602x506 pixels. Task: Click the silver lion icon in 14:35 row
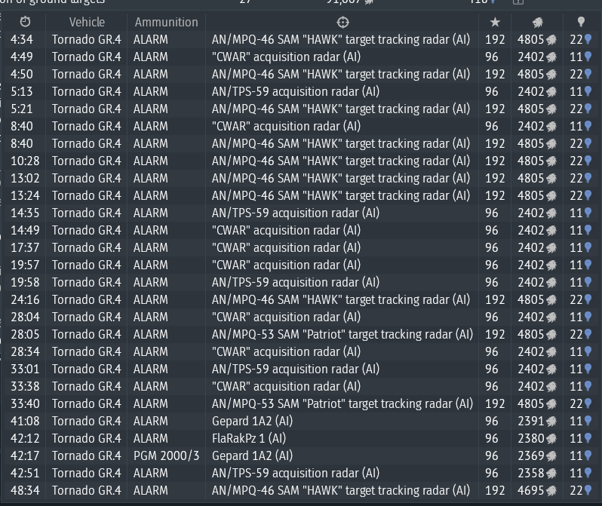[551, 213]
